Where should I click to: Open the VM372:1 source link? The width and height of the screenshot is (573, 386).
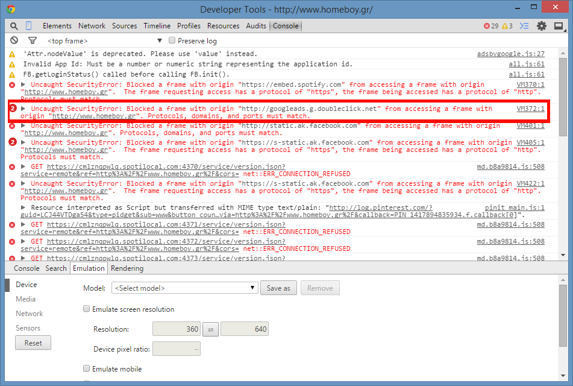531,109
